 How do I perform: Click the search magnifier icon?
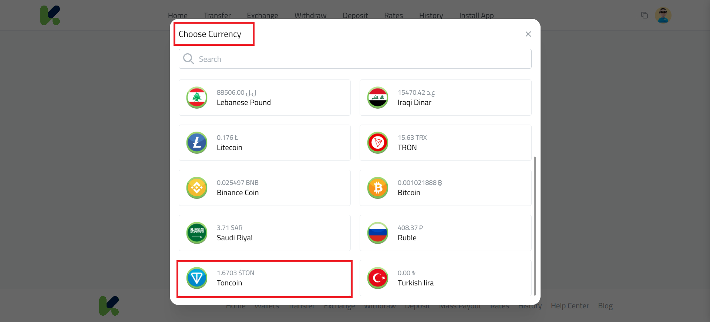pyautogui.click(x=189, y=59)
